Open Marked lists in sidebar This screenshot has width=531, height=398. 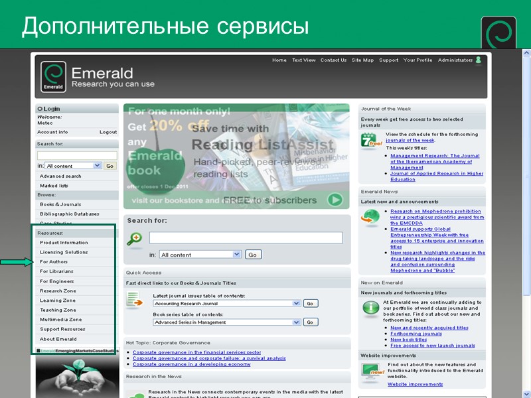(x=54, y=186)
